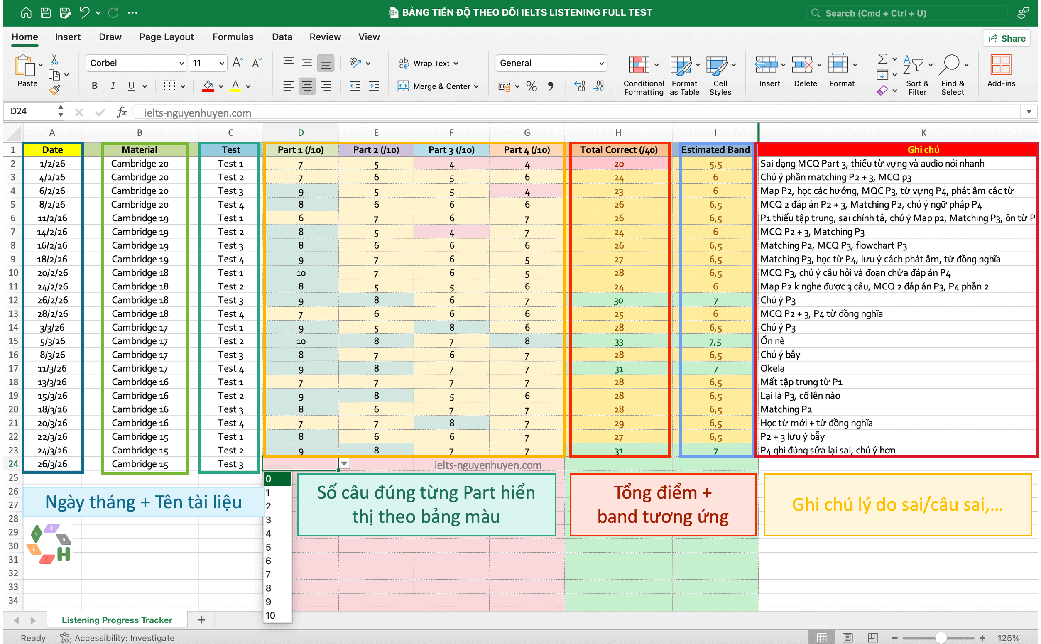This screenshot has height=644, width=1041.
Task: Click the zoom slider handle
Action: pos(941,638)
